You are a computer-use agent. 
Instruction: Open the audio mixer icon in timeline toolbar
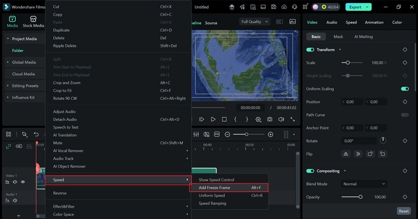pyautogui.click(x=196, y=135)
